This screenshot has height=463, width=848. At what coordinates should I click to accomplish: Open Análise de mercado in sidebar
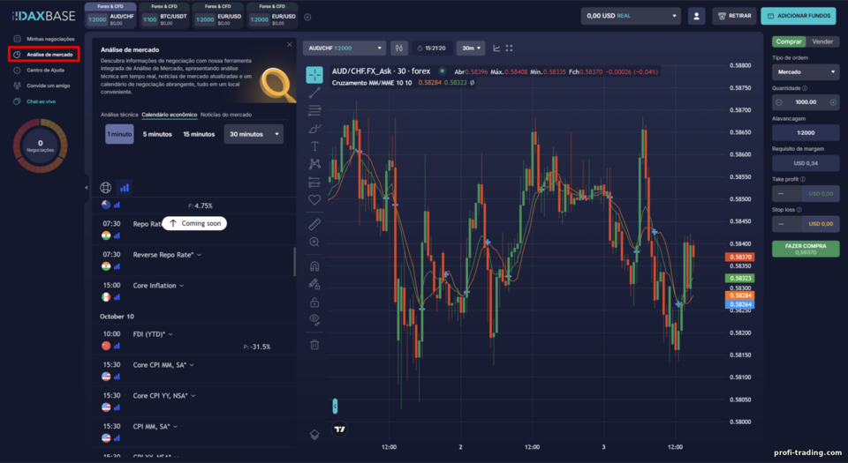pos(44,54)
